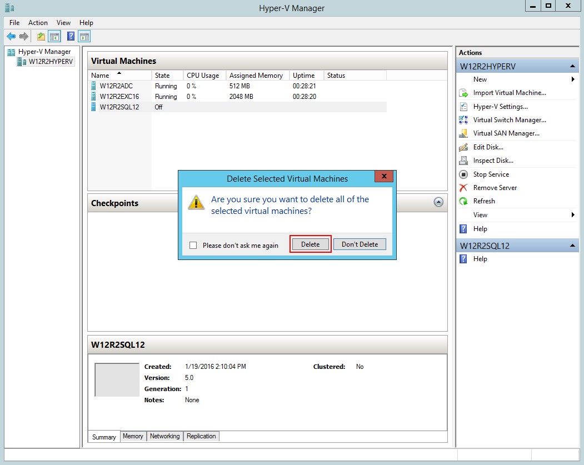Image resolution: width=584 pixels, height=465 pixels.
Task: Click the Forward arrow toolbar icon
Action: click(x=24, y=37)
